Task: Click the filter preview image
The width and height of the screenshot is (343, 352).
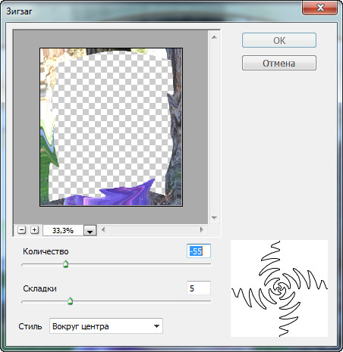Action: [111, 127]
